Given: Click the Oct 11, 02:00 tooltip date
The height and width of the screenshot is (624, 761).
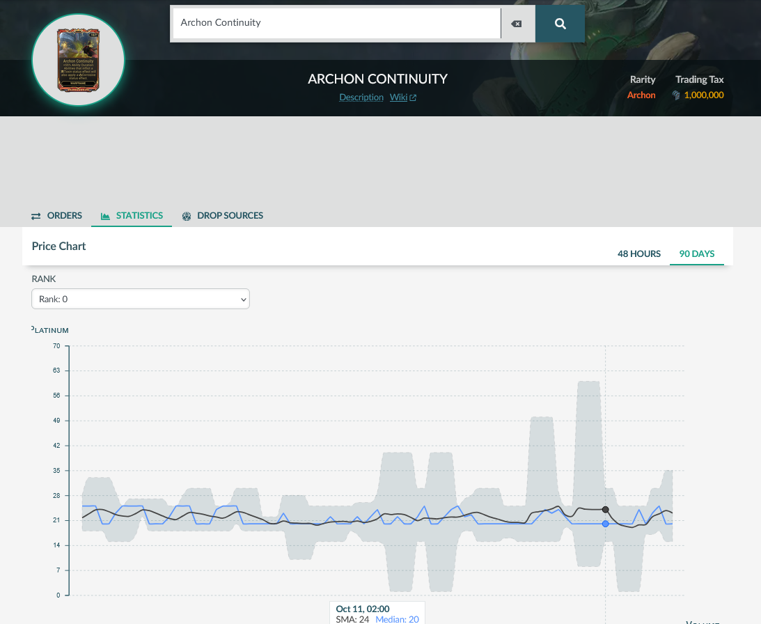Looking at the screenshot, I should (x=363, y=609).
